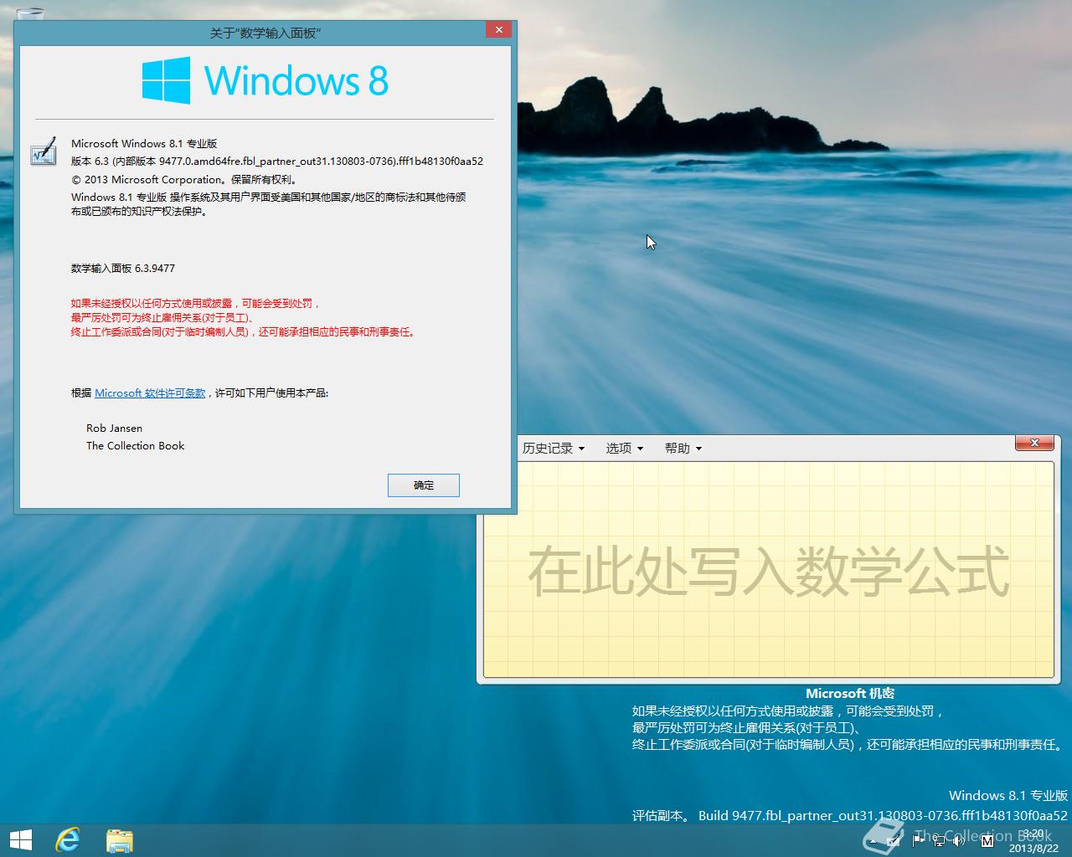Open the Action Center flag icon
The height and width of the screenshot is (857, 1072).
[x=918, y=840]
